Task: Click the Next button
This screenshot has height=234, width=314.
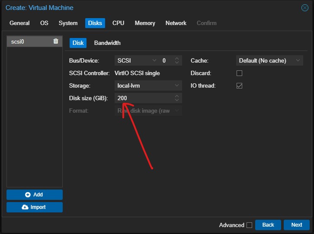Action: pyautogui.click(x=296, y=225)
